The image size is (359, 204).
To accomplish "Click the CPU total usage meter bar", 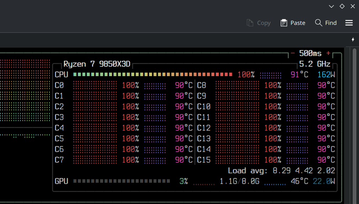I will [x=153, y=75].
